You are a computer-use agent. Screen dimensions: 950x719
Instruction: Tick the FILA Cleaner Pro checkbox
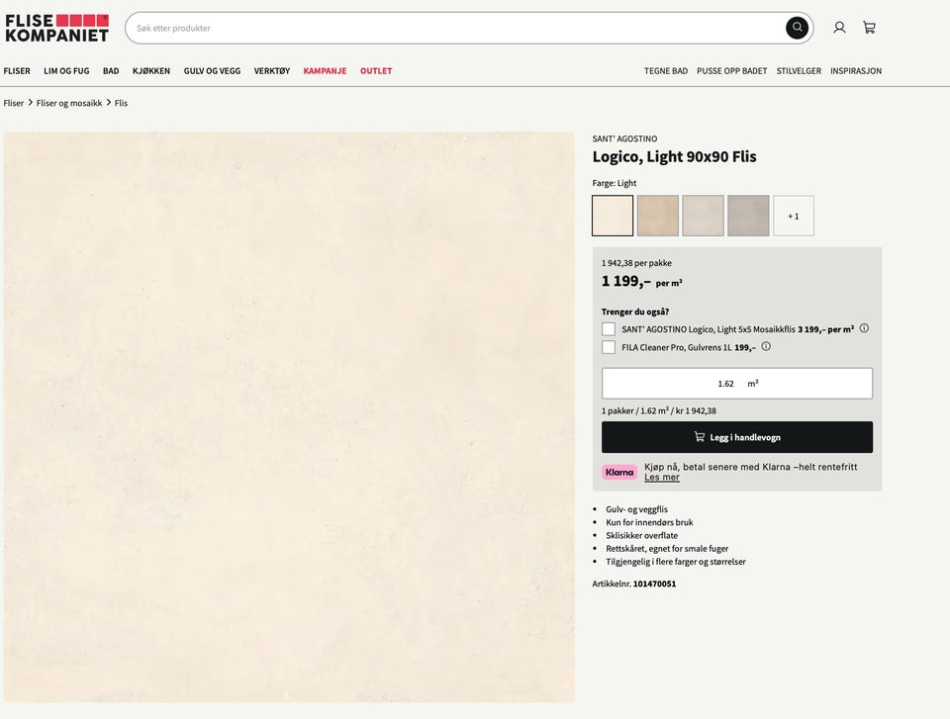pos(609,347)
